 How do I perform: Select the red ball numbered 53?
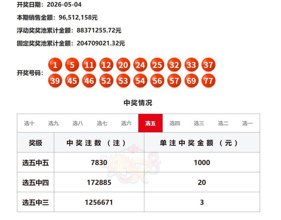tap(123, 81)
